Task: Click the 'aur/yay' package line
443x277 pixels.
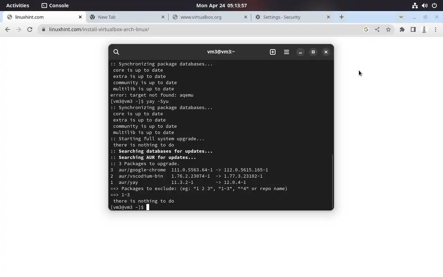Action: pos(178,182)
